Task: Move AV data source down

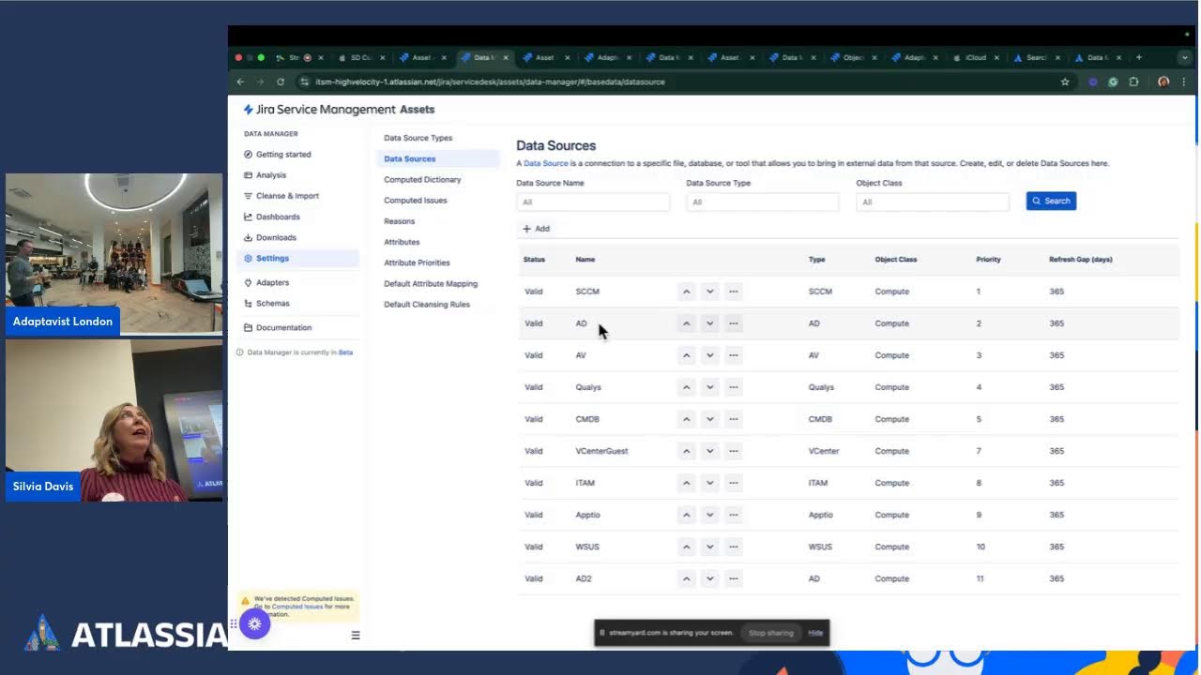Action: point(709,355)
